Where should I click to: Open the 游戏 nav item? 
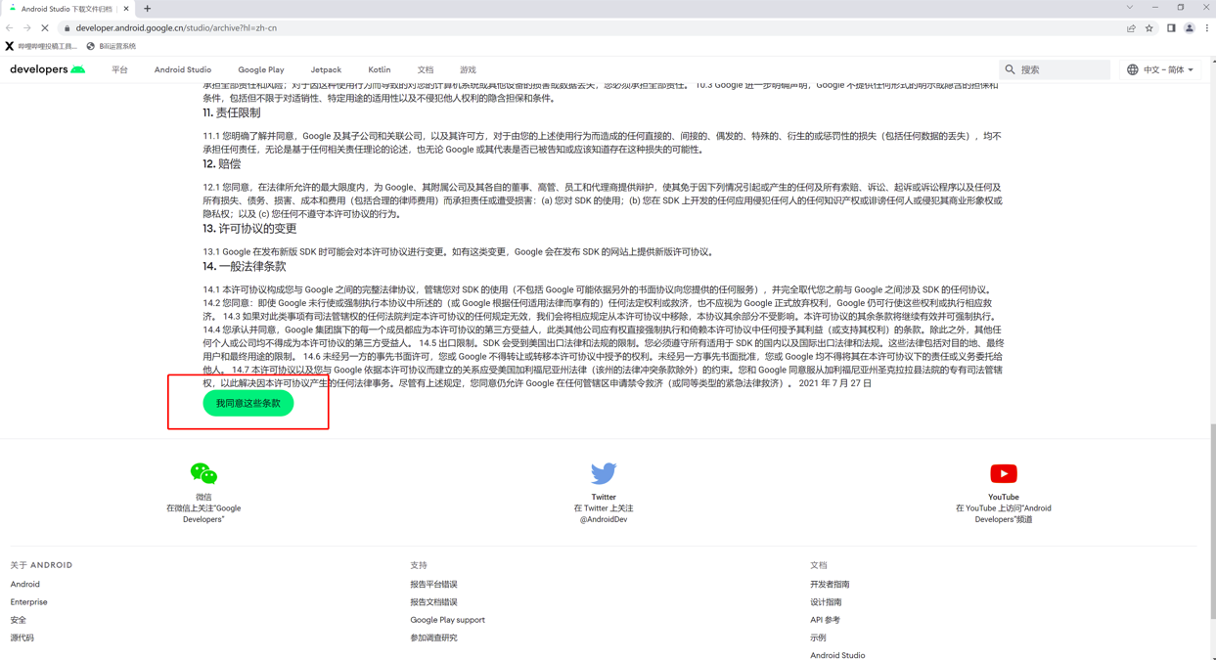click(x=468, y=69)
